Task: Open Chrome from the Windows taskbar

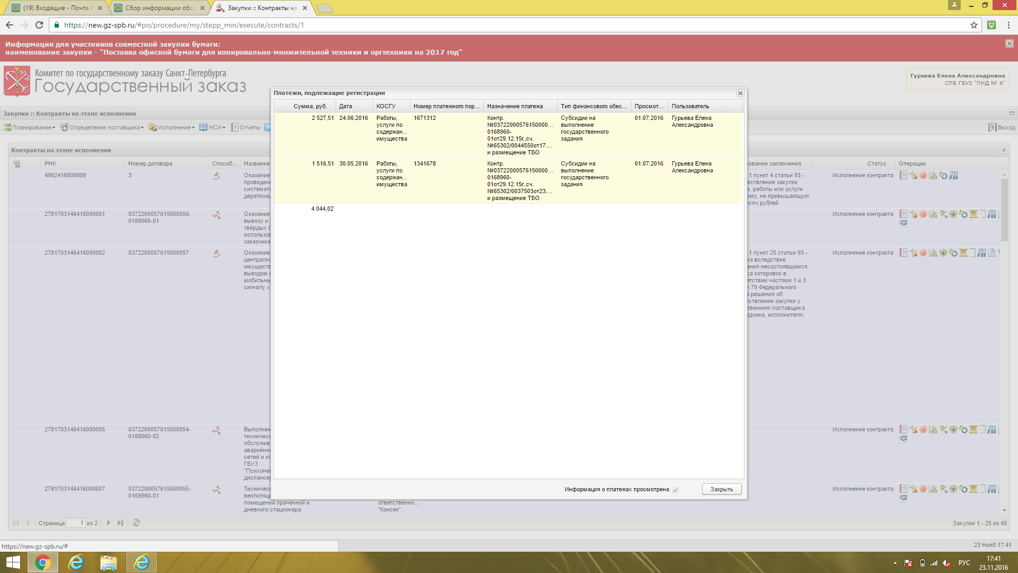Action: click(43, 562)
